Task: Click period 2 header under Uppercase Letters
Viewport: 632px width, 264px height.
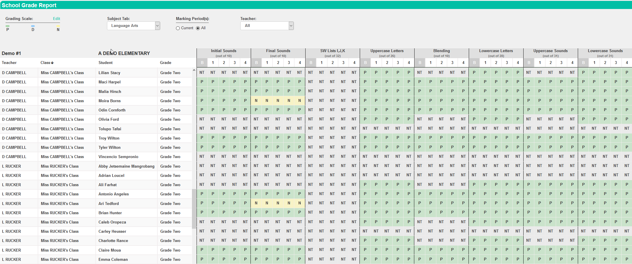Action: point(387,63)
